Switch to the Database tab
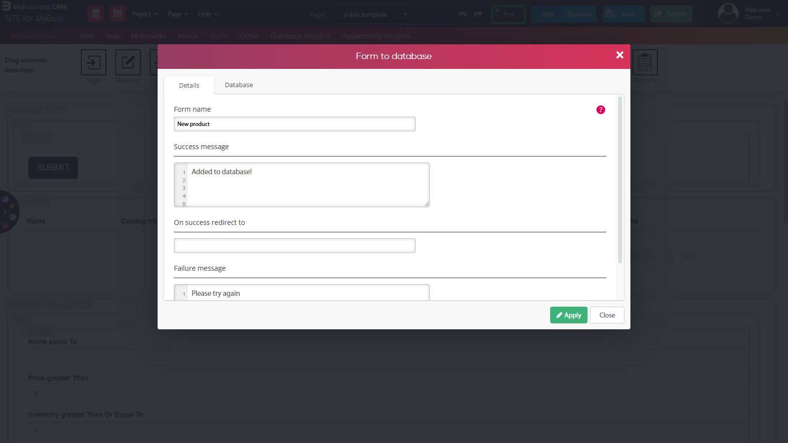Viewport: 788px width, 443px height. pyautogui.click(x=239, y=85)
